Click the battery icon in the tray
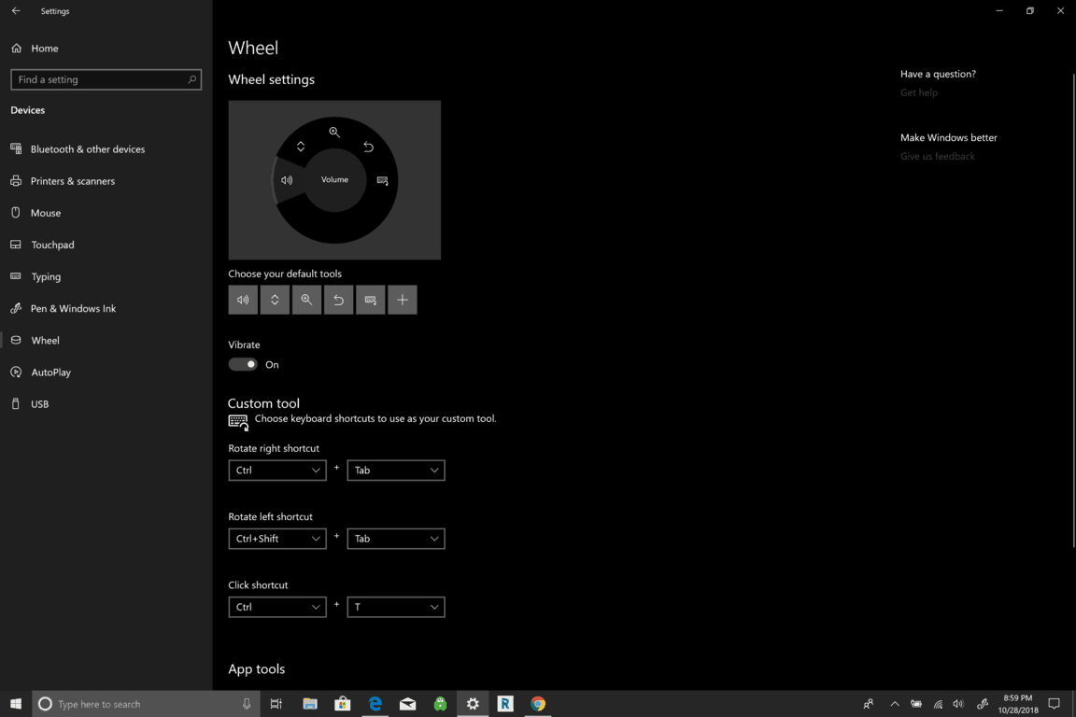 tap(916, 704)
